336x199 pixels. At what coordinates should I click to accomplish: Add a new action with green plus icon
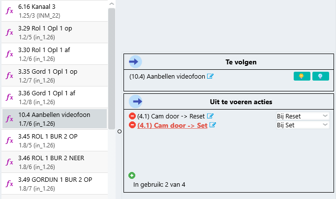point(132,175)
